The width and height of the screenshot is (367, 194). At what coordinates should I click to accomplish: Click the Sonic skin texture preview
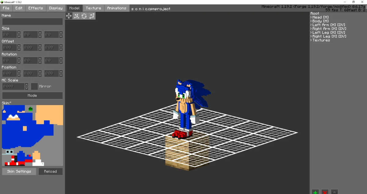click(x=32, y=136)
